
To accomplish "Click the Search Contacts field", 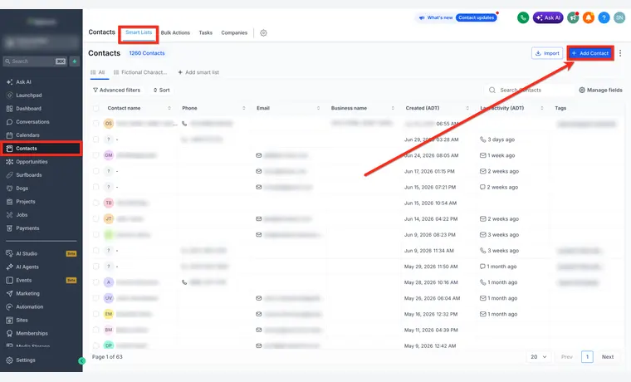I will point(528,91).
